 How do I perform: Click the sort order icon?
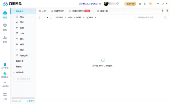(163, 10)
